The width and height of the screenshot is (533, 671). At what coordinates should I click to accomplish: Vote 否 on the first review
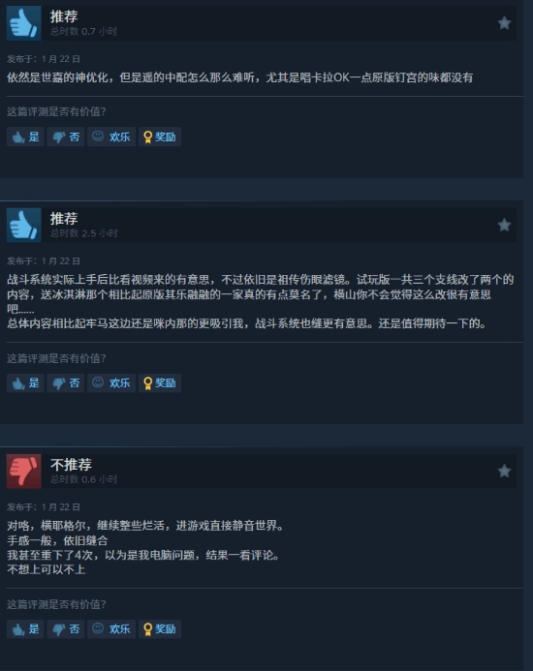tap(66, 137)
